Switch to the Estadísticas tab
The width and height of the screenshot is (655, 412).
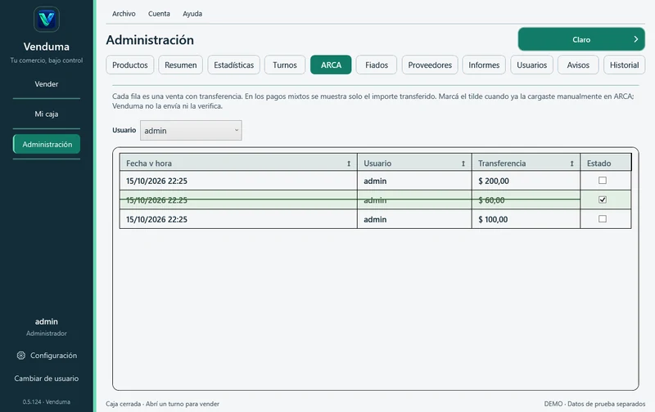coord(234,65)
